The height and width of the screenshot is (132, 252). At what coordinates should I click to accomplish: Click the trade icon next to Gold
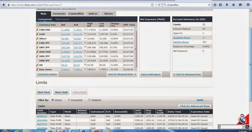coord(37,34)
